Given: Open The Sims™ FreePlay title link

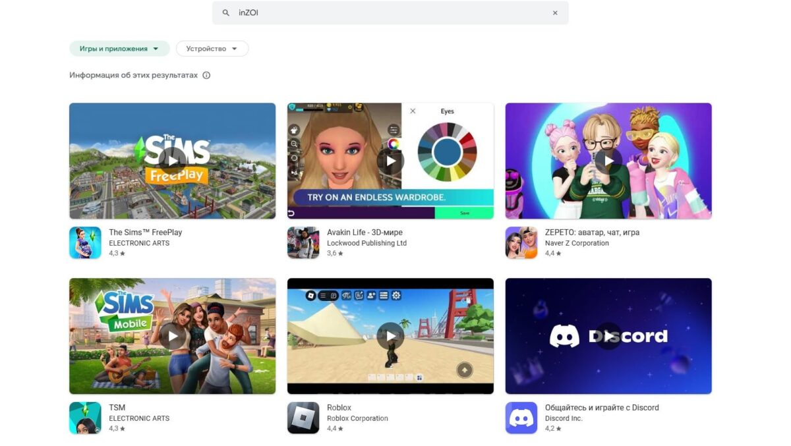Looking at the screenshot, I should [x=146, y=233].
